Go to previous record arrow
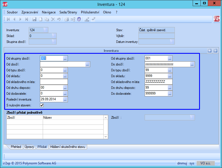Screen dimensions: 222x168 pyautogui.click(x=14, y=19)
